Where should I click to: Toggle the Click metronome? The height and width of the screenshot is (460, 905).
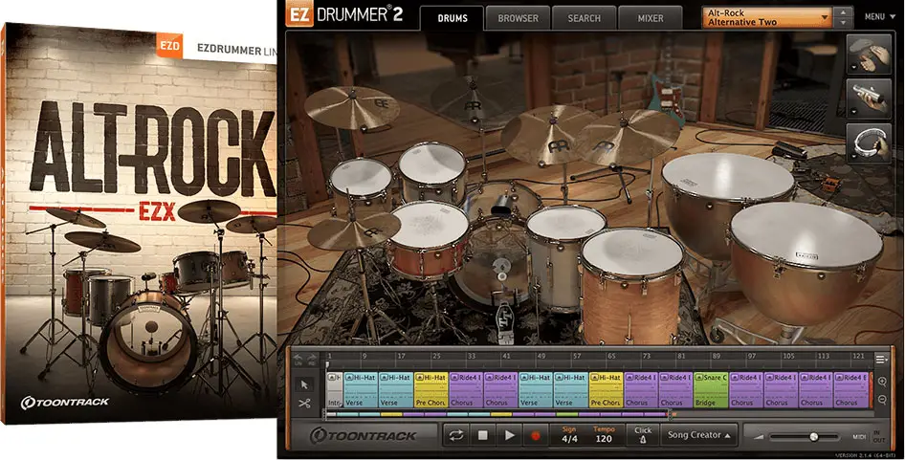point(642,434)
